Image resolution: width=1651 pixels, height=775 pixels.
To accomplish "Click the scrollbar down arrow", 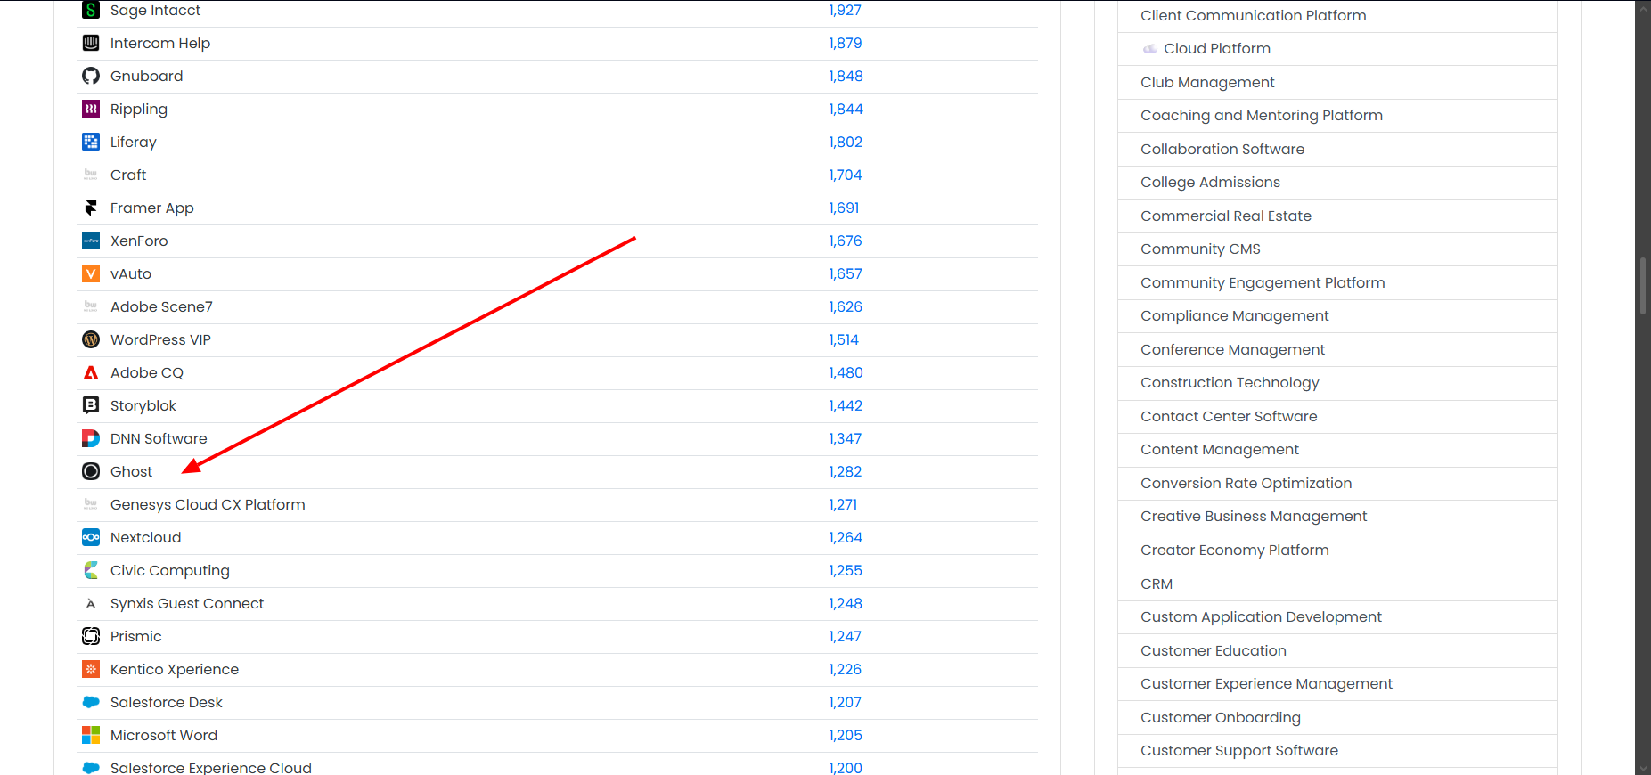I will click(1643, 768).
